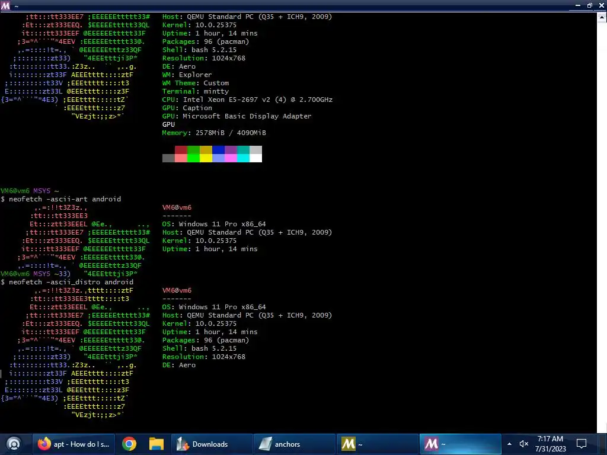Click the white color block
Viewport: 607px width, 455px height.
(255, 158)
